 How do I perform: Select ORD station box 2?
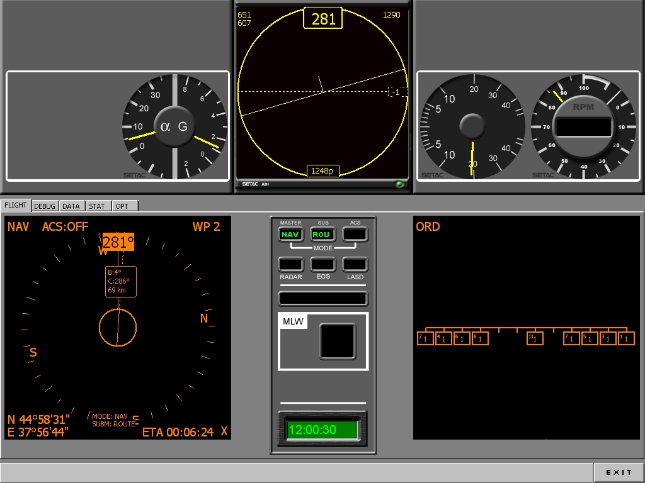click(x=425, y=338)
